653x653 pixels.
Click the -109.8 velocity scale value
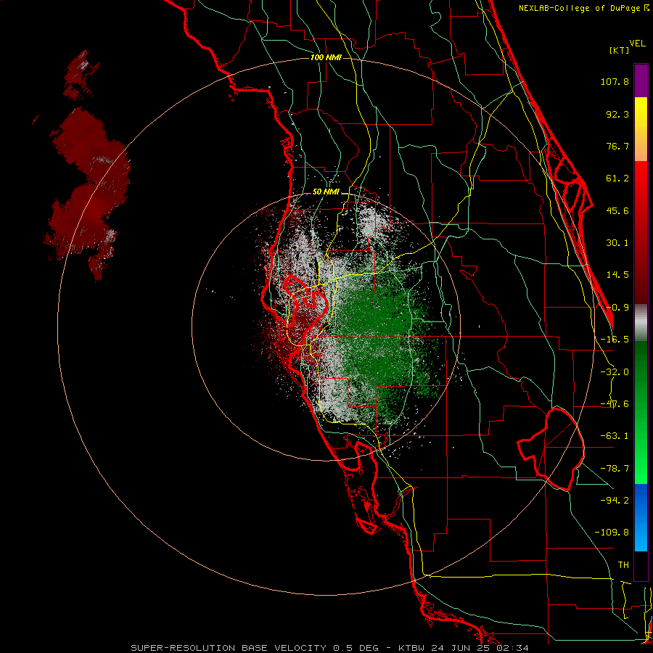point(612,533)
